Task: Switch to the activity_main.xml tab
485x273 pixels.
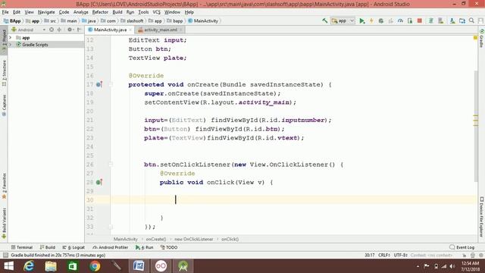Action: click(x=160, y=30)
